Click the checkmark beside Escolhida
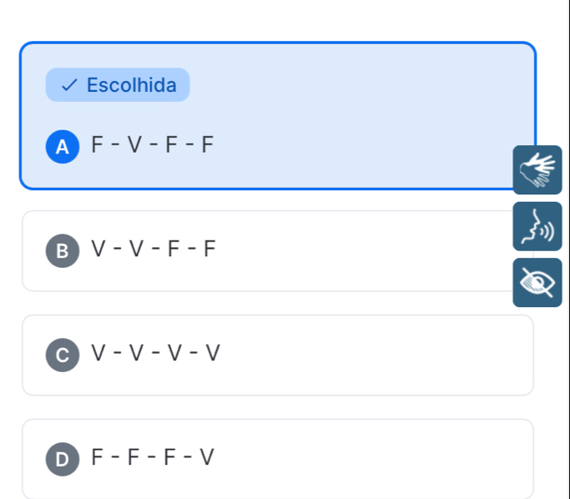This screenshot has height=499, width=570. point(70,85)
